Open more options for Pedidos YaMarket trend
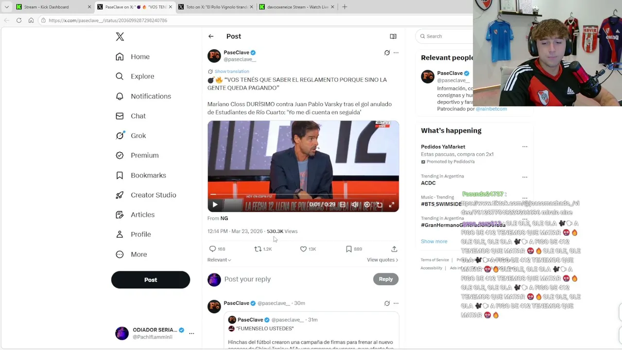 click(x=525, y=147)
